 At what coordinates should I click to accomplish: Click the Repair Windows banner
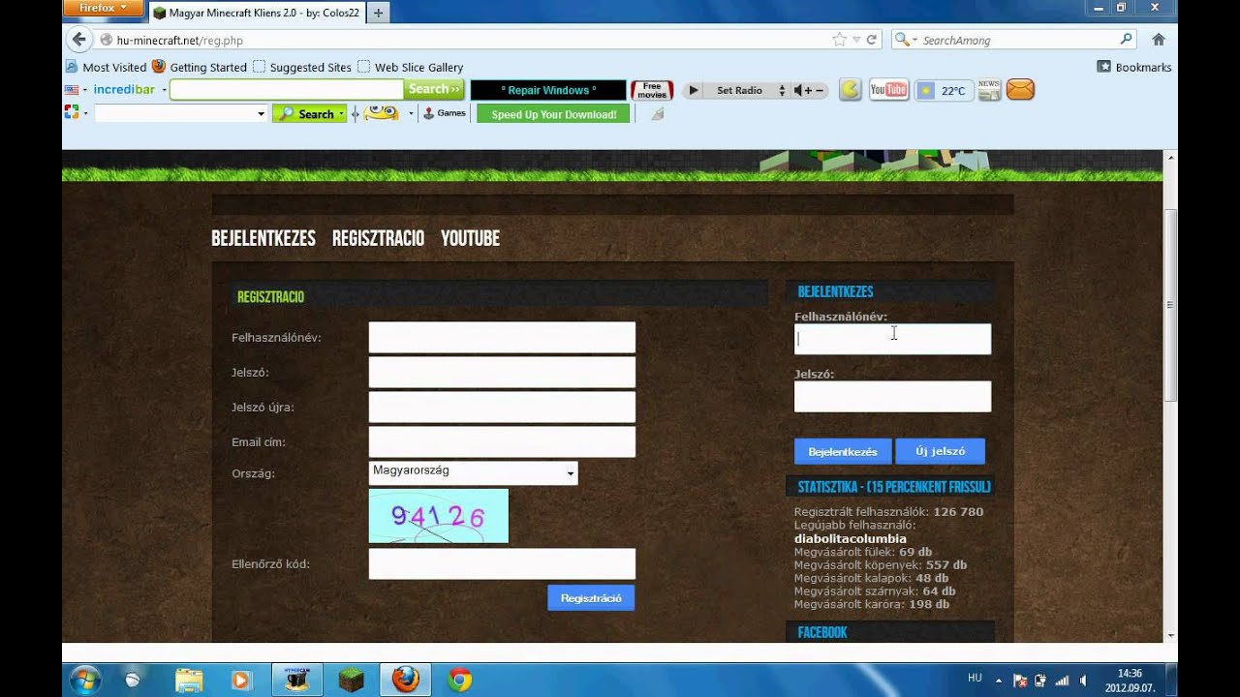(x=548, y=90)
